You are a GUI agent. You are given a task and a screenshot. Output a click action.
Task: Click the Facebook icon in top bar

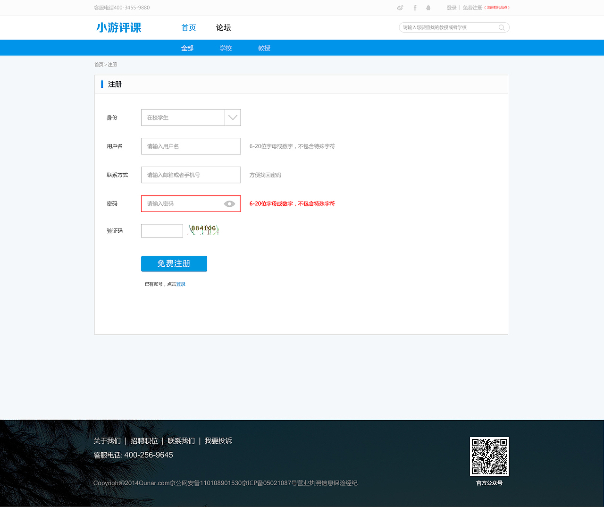click(x=414, y=8)
